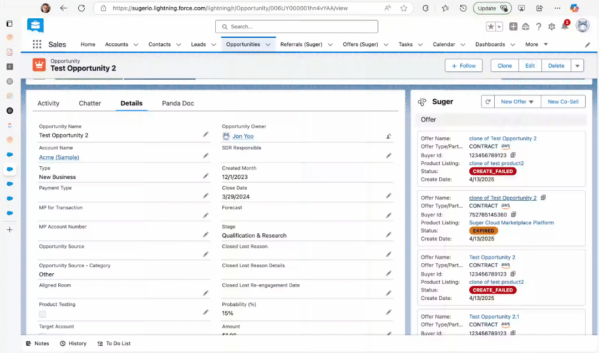Image resolution: width=599 pixels, height=353 pixels.
Task: Delete the opportunity record
Action: [x=556, y=65]
